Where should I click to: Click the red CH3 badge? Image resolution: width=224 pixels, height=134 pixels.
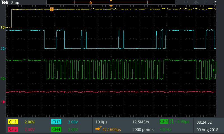pyautogui.click(x=13, y=129)
